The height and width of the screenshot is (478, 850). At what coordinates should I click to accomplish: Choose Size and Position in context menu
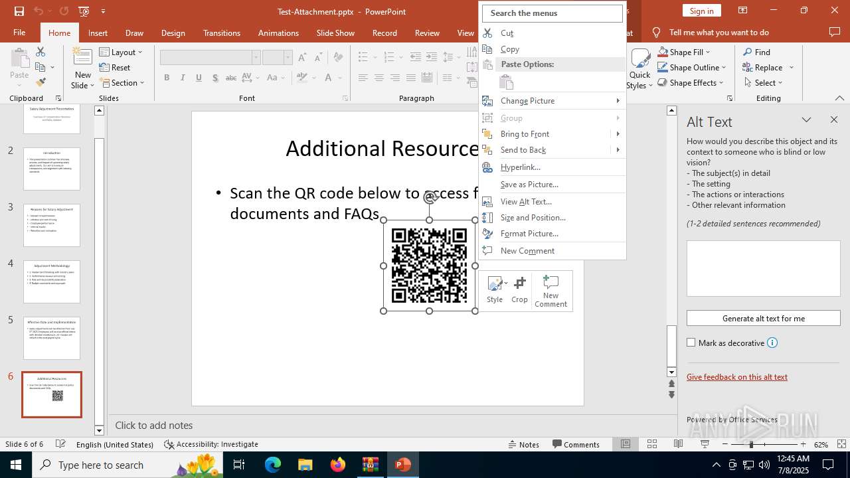click(x=553, y=218)
